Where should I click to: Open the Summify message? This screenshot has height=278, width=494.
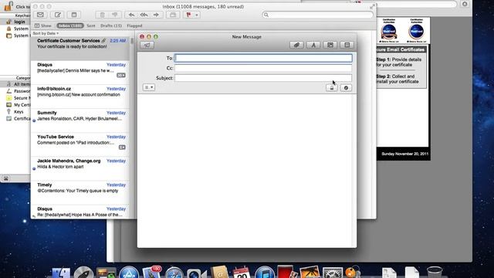click(x=80, y=120)
